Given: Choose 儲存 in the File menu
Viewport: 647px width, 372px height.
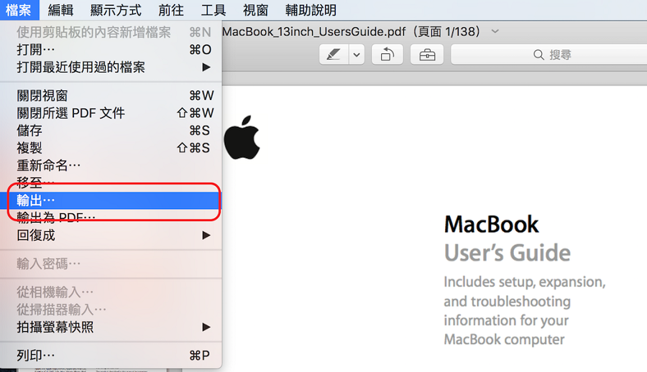Looking at the screenshot, I should (x=111, y=130).
